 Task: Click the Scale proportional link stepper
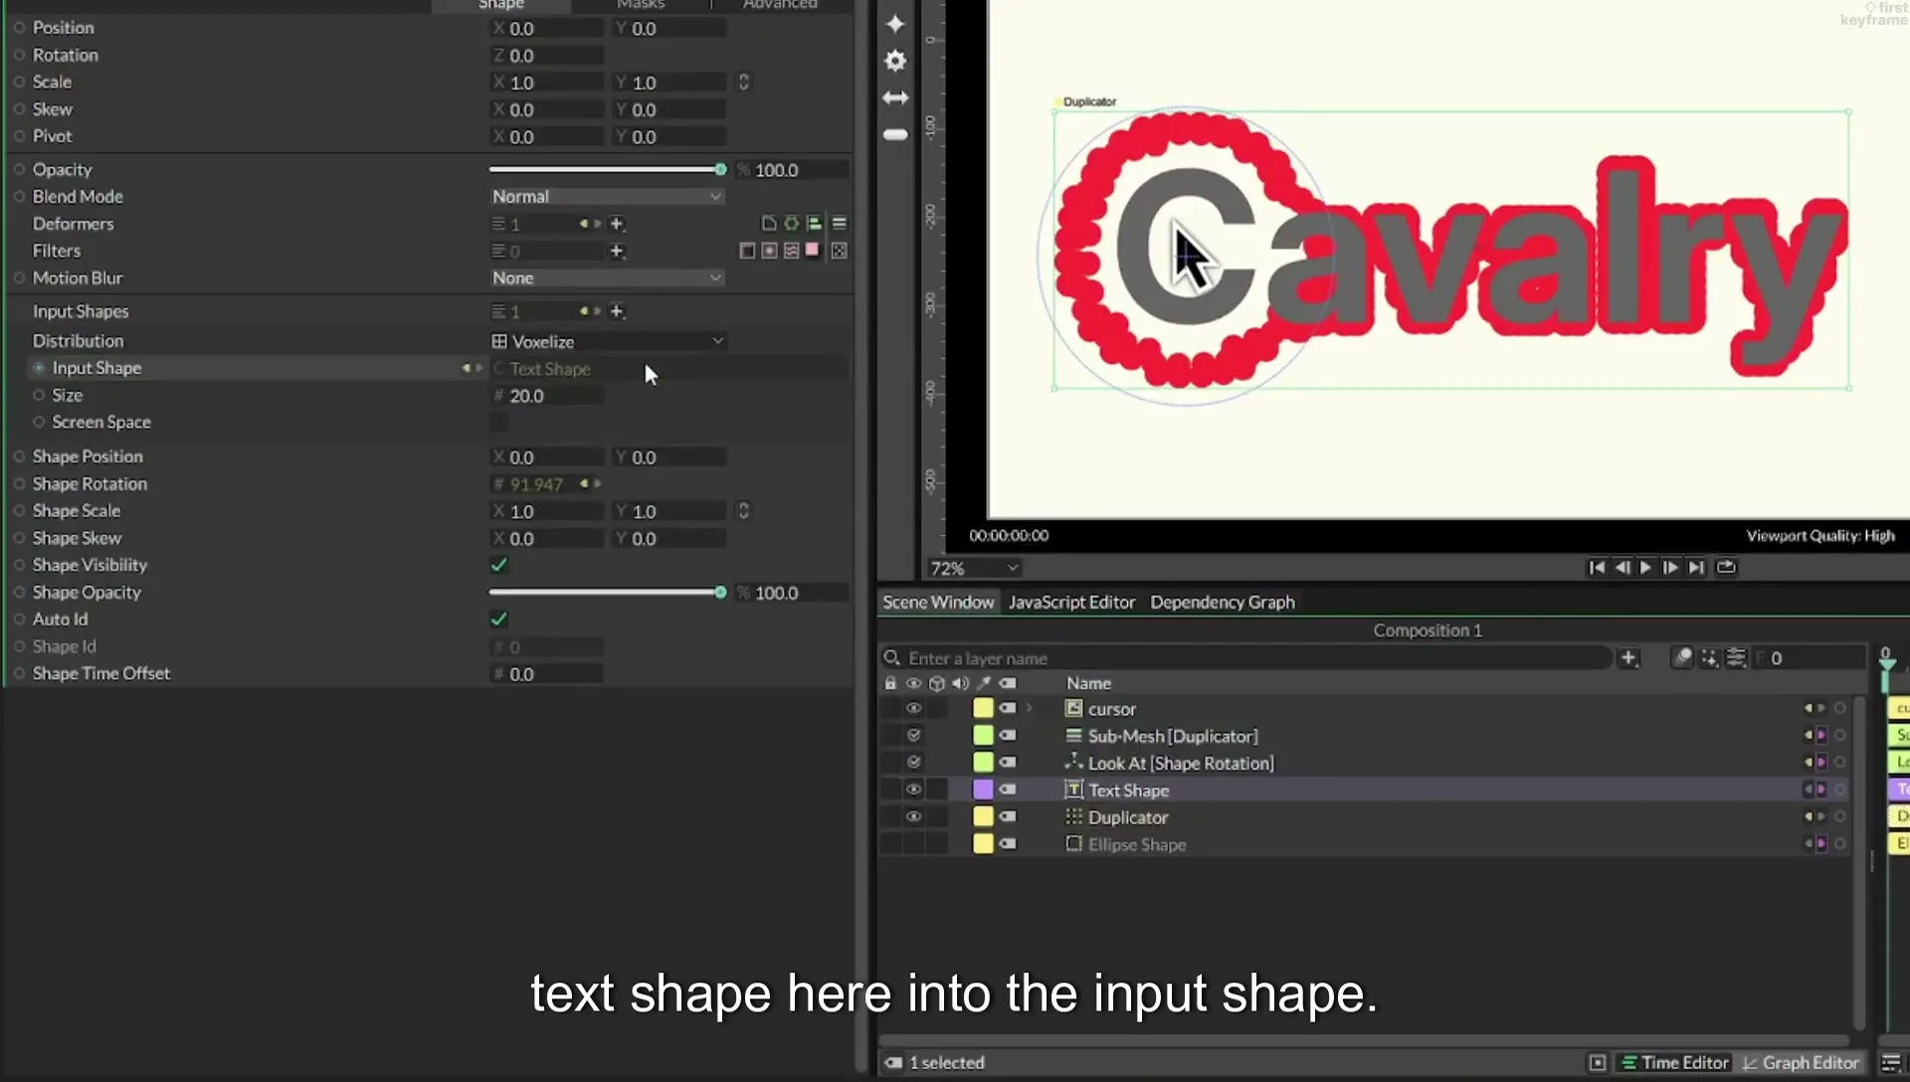click(x=743, y=82)
